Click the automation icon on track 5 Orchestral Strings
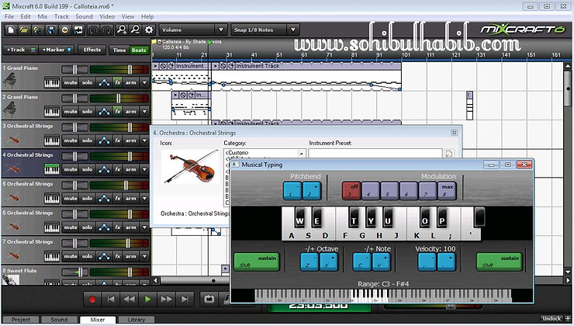This screenshot has height=326, width=574. (x=105, y=198)
